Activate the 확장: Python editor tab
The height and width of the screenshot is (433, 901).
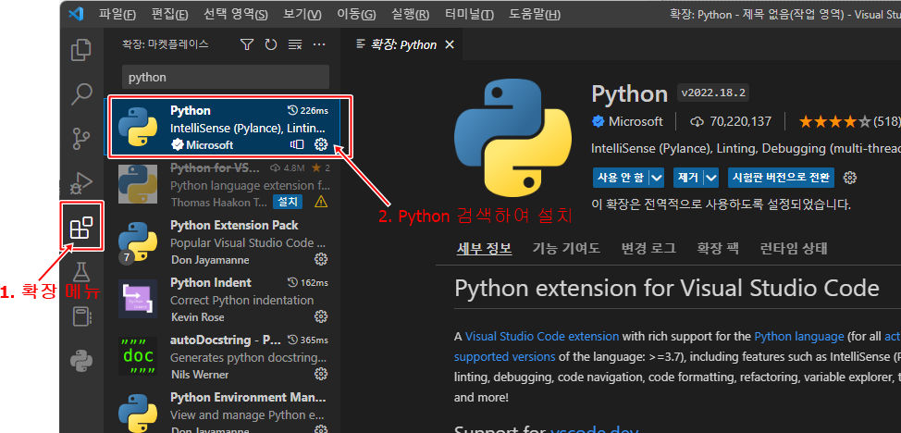coord(402,44)
